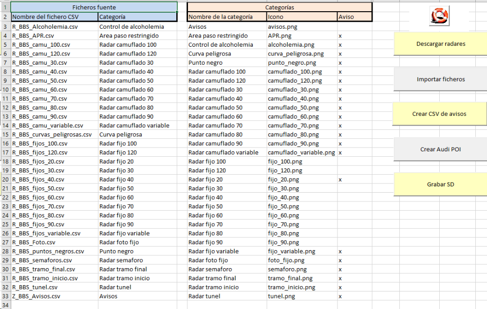Click the Grabar SD button

pyautogui.click(x=440, y=184)
